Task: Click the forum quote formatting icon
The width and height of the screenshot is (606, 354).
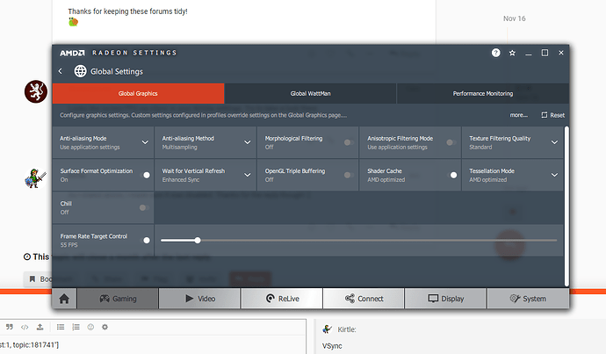Action: [10, 327]
